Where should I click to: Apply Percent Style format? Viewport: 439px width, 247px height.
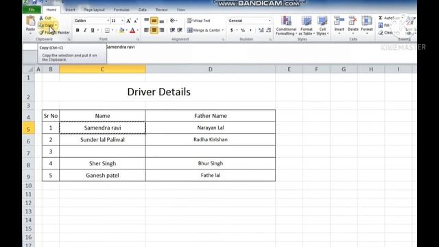[x=243, y=30]
